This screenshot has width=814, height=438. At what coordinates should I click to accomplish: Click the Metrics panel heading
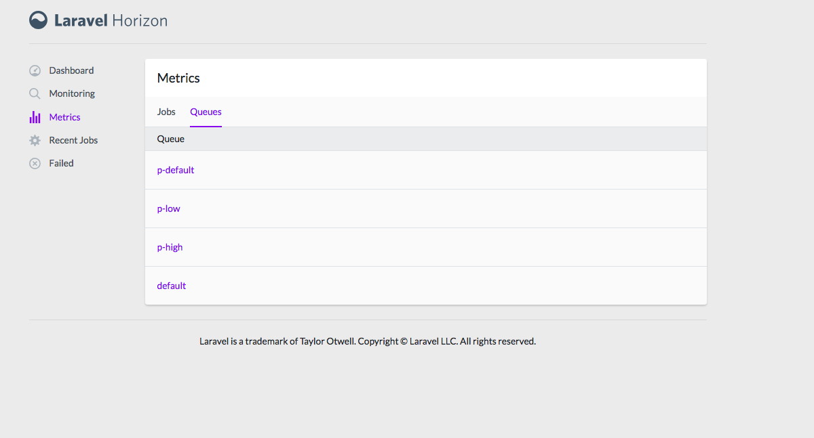point(178,78)
